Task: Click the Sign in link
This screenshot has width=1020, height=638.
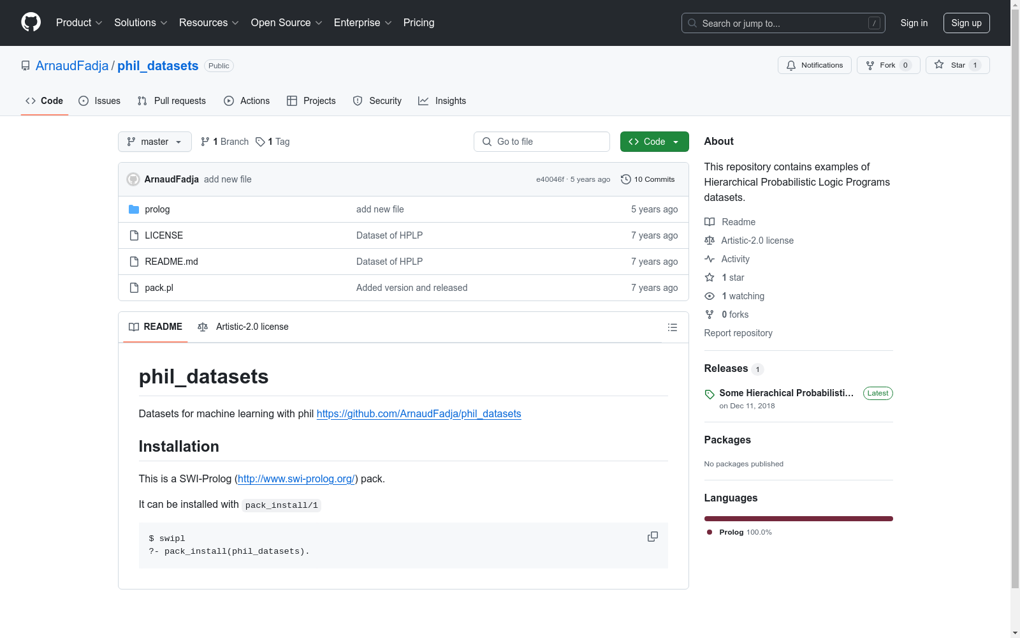Action: tap(914, 23)
